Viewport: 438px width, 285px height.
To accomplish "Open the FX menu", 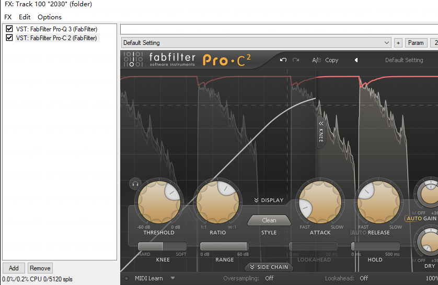I will [x=8, y=17].
